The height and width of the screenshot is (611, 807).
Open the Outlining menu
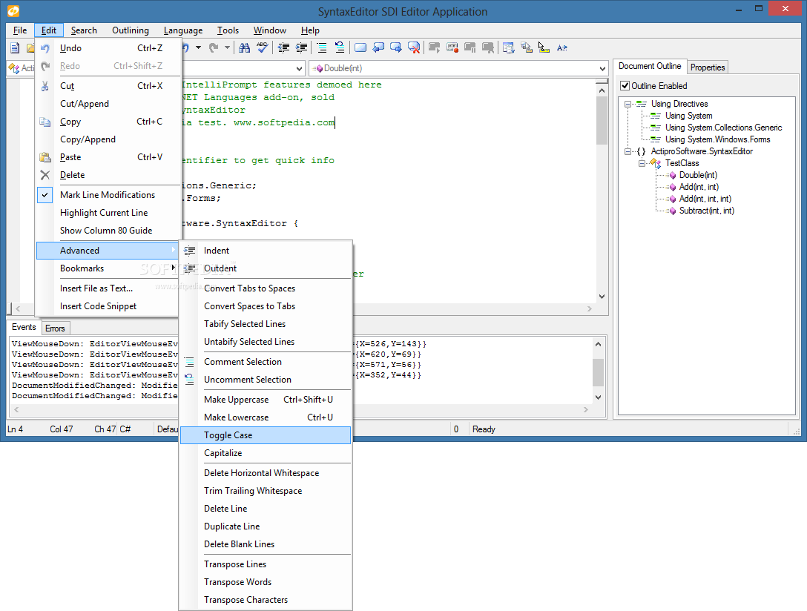(131, 30)
